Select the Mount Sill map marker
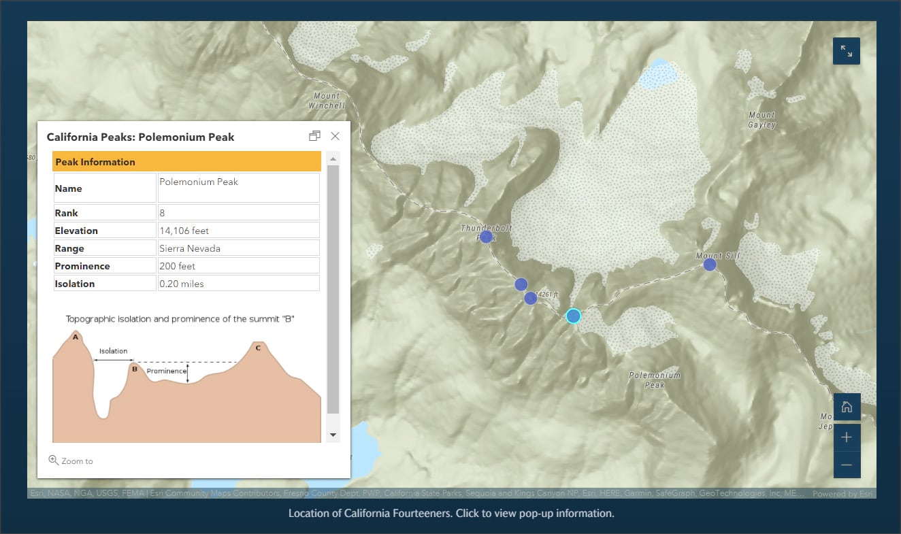 coord(710,264)
